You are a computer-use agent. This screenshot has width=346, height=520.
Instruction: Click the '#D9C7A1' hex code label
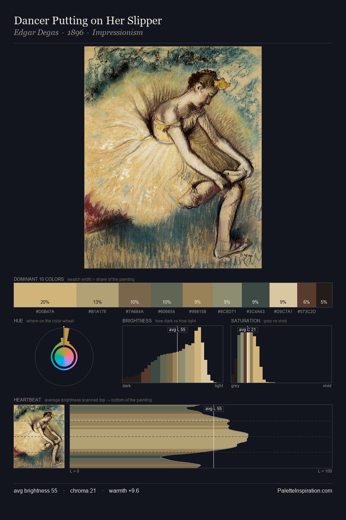tap(283, 311)
